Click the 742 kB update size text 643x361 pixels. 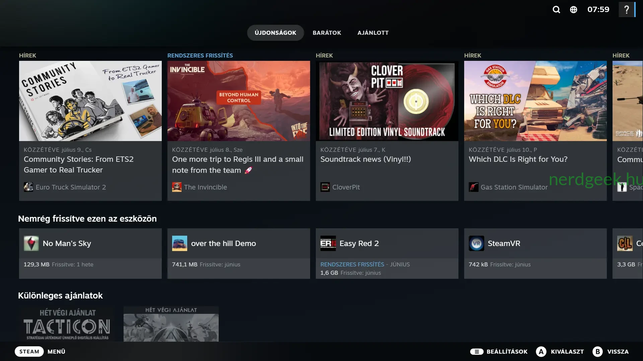[478, 264]
